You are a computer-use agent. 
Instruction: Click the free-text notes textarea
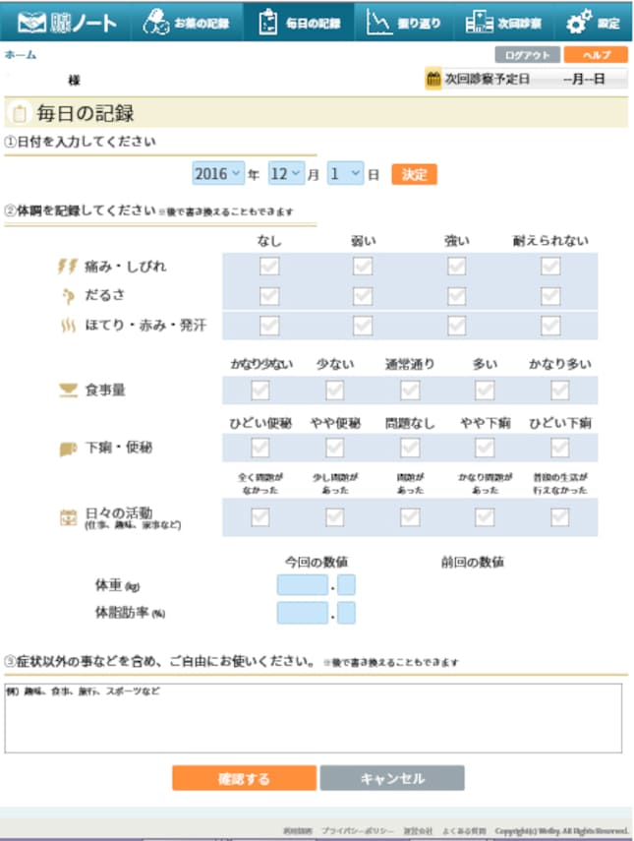pos(314,718)
